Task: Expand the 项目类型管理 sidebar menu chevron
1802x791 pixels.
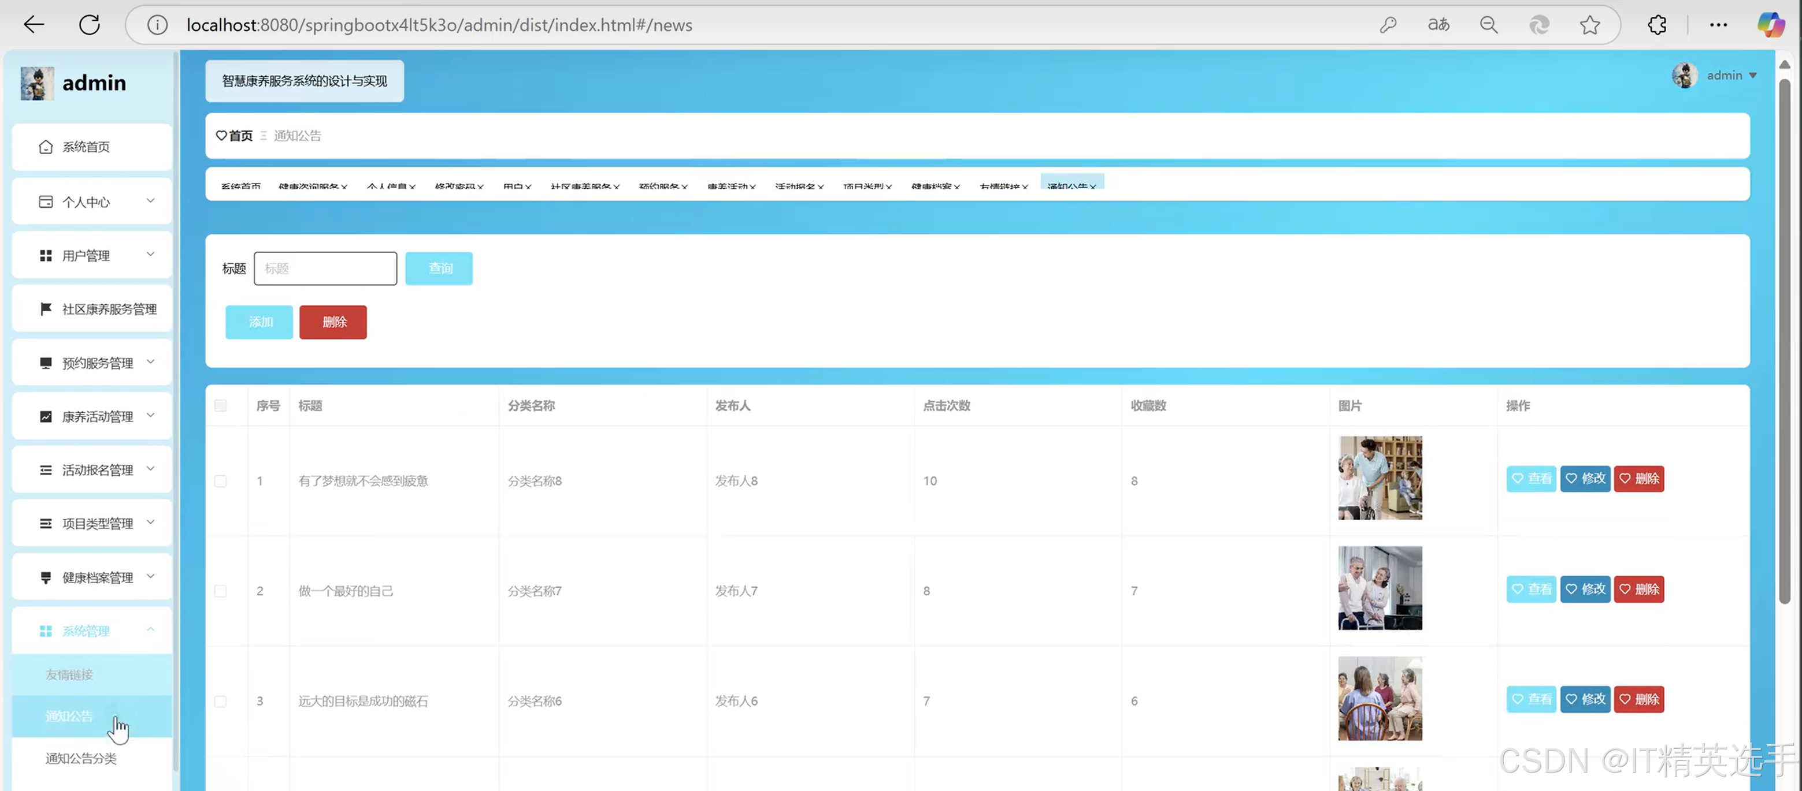Action: [x=150, y=523]
